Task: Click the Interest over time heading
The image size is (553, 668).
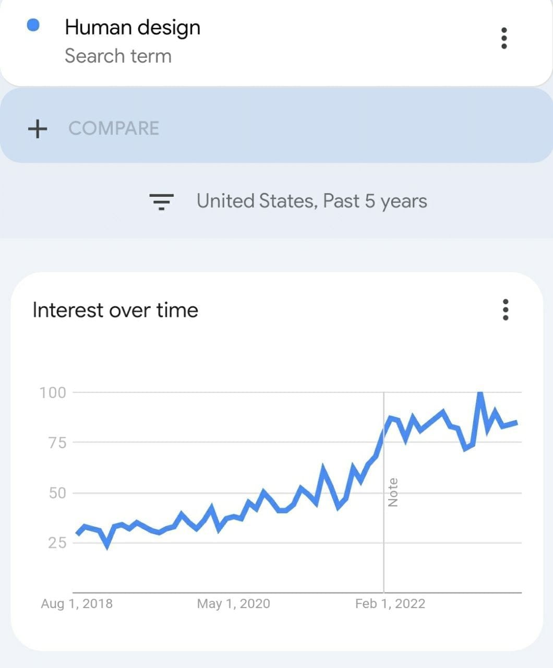Action: 115,310
